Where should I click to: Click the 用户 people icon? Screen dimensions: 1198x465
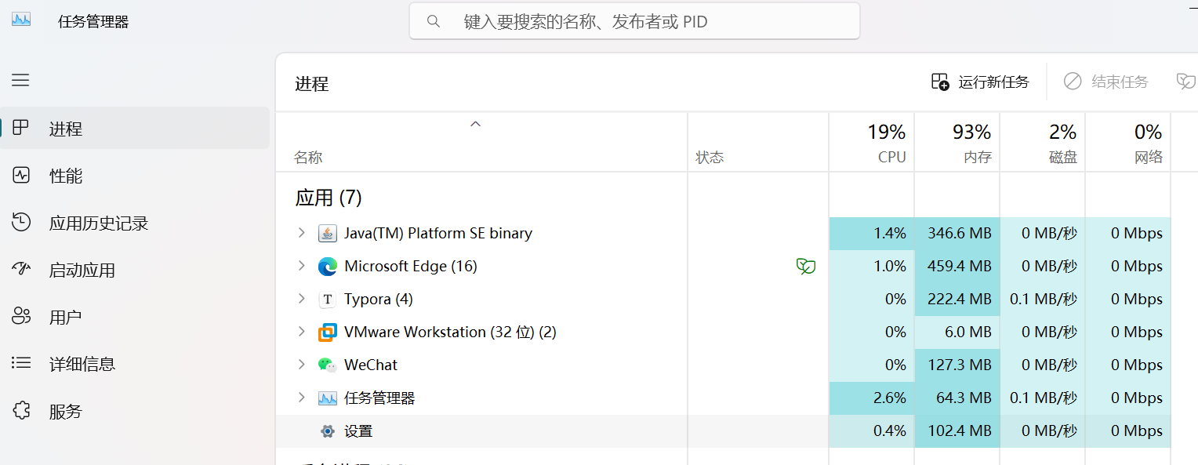click(x=21, y=316)
